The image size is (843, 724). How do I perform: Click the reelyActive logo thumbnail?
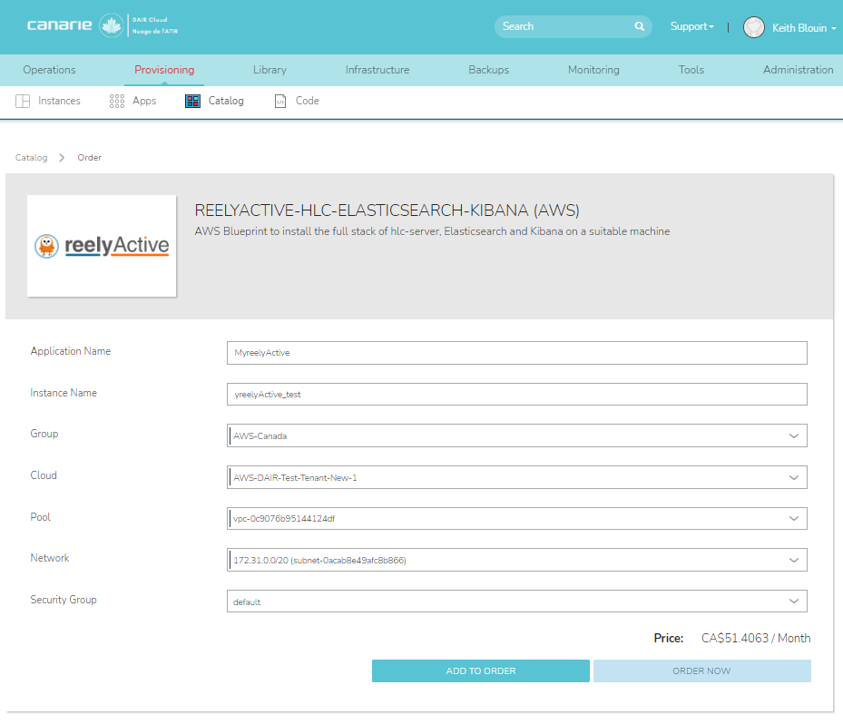(102, 246)
